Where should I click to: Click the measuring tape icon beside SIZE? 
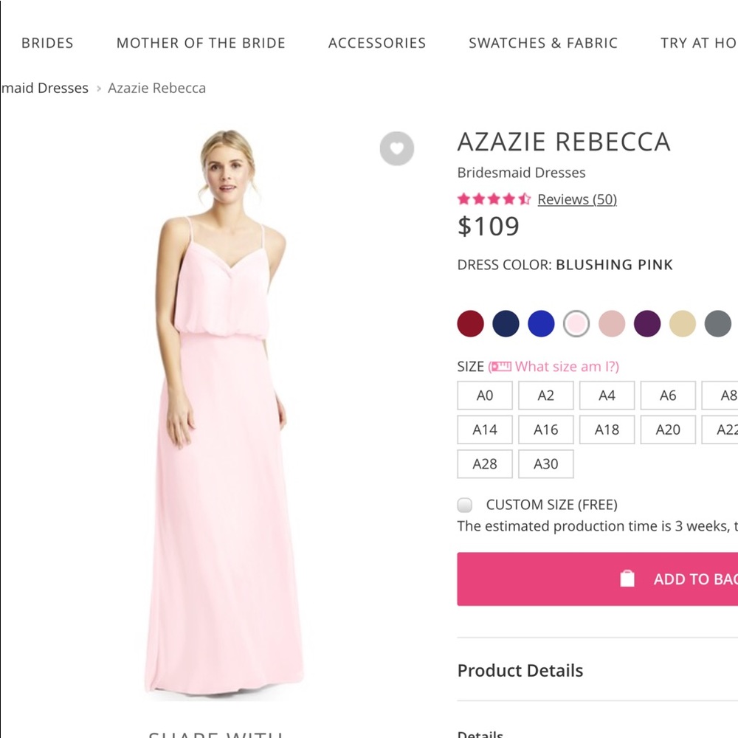coord(501,366)
